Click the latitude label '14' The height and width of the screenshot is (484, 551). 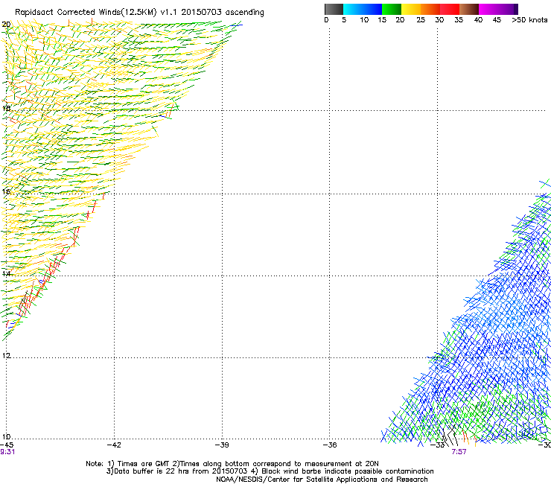pyautogui.click(x=6, y=273)
